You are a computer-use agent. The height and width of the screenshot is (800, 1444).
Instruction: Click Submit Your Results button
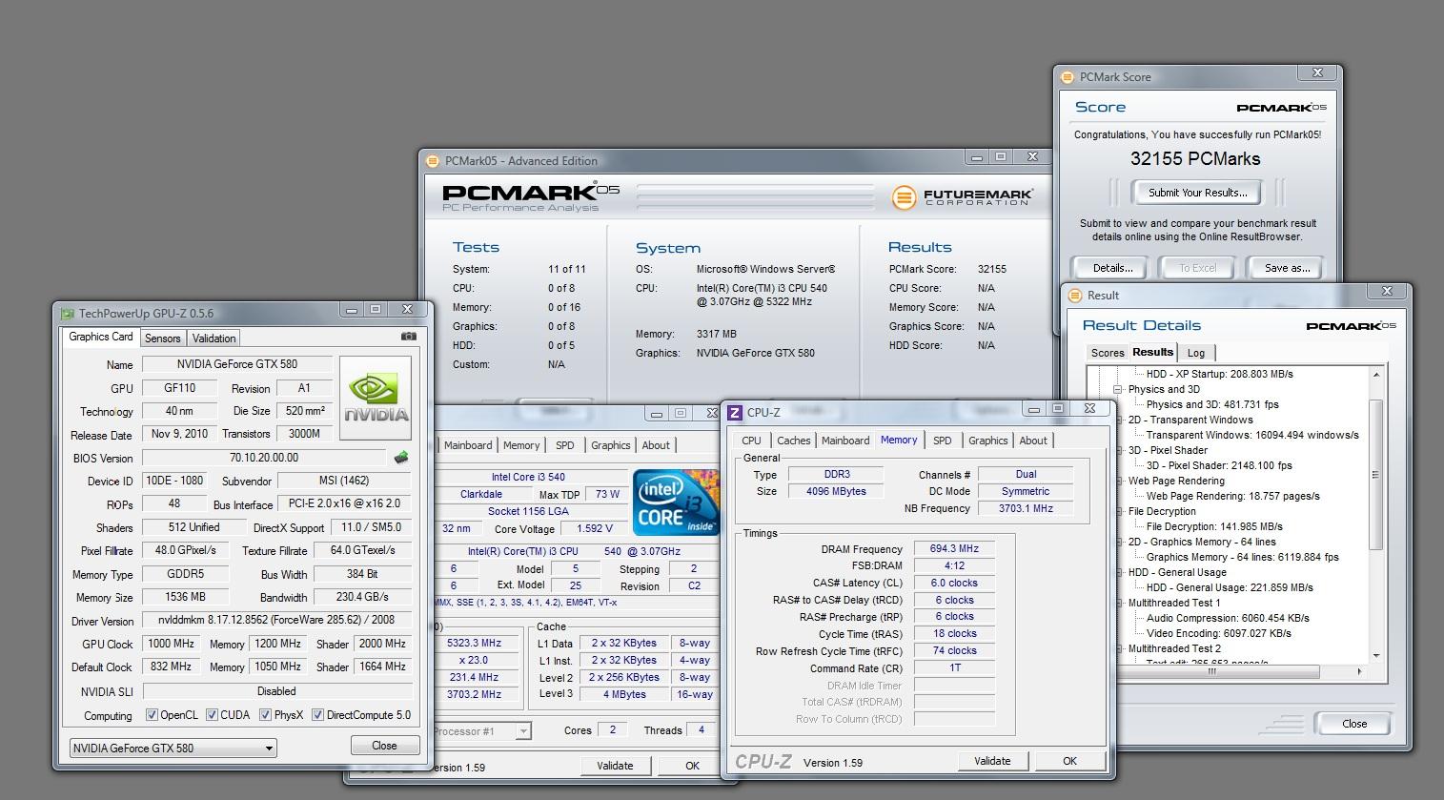click(x=1197, y=193)
